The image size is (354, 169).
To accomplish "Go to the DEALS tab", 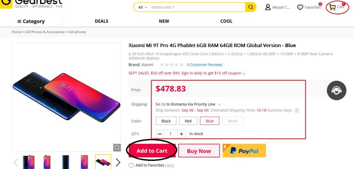I will pyautogui.click(x=101, y=21).
